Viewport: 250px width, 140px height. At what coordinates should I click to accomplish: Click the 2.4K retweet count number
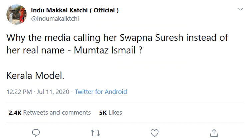pyautogui.click(x=15, y=113)
